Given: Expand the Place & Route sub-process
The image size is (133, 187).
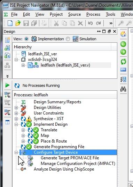Looking at the screenshot, I should (23, 141).
